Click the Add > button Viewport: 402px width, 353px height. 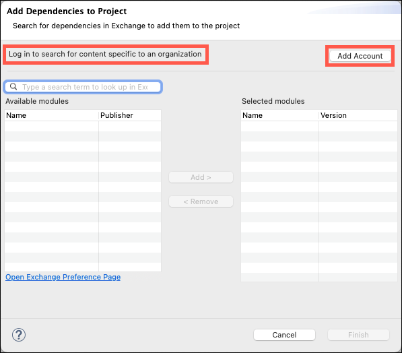pyautogui.click(x=201, y=177)
